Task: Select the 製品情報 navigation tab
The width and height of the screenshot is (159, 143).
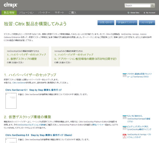Action: coord(9,13)
